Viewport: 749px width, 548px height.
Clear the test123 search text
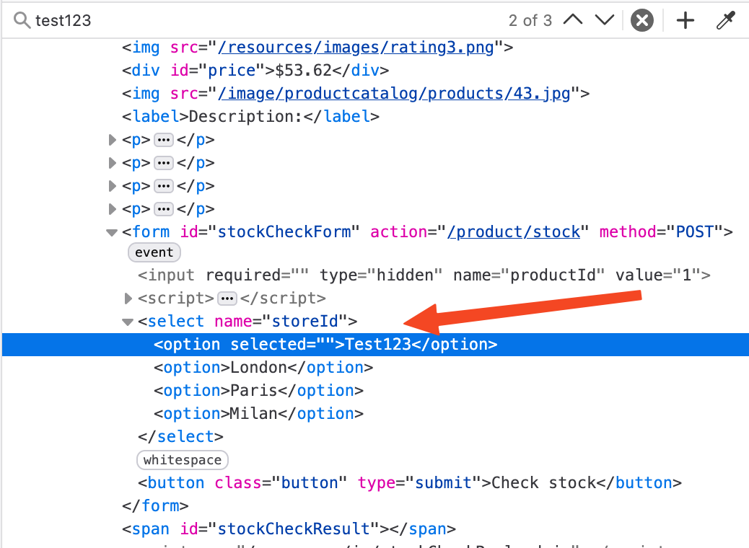click(641, 20)
